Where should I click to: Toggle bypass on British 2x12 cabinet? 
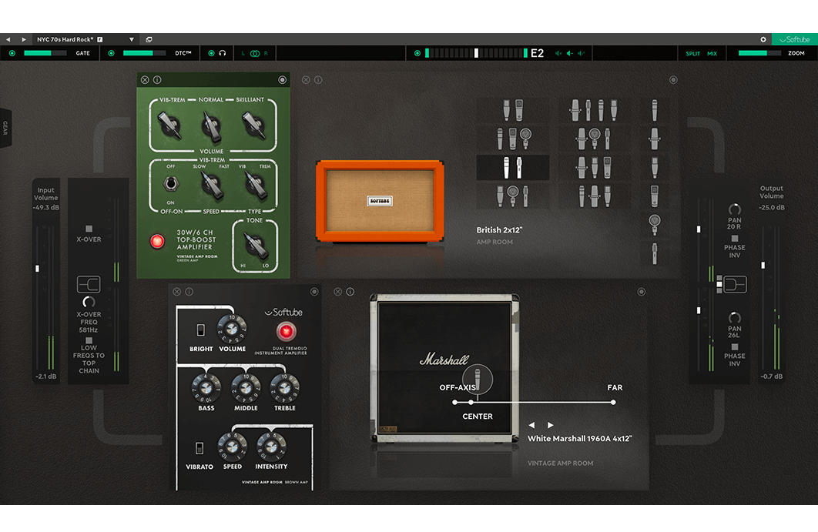coord(673,80)
